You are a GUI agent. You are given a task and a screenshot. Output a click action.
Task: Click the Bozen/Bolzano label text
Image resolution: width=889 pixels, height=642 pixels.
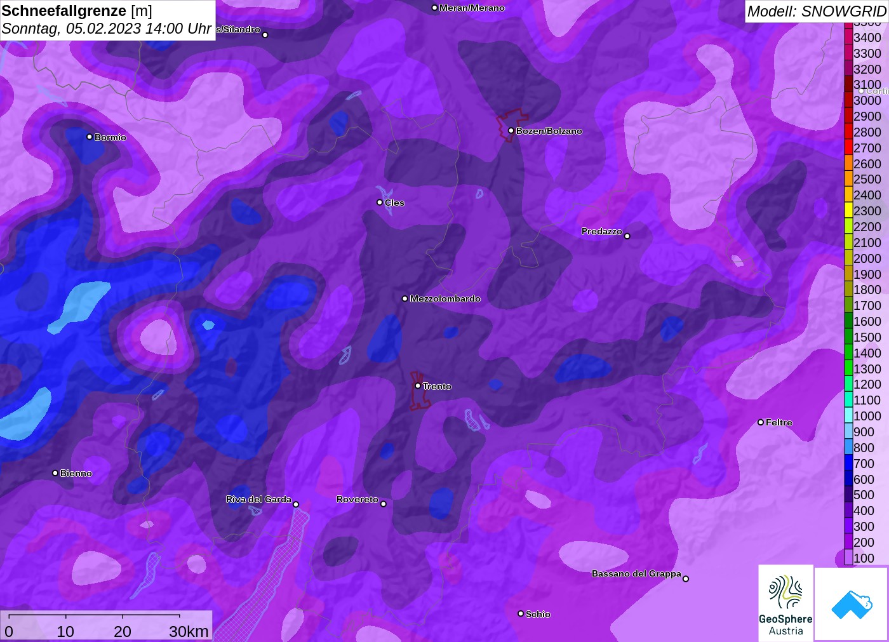pos(549,131)
